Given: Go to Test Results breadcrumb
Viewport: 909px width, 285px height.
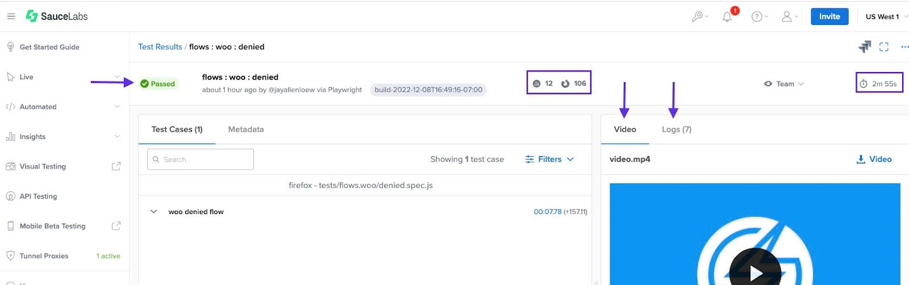Looking at the screenshot, I should tap(160, 47).
